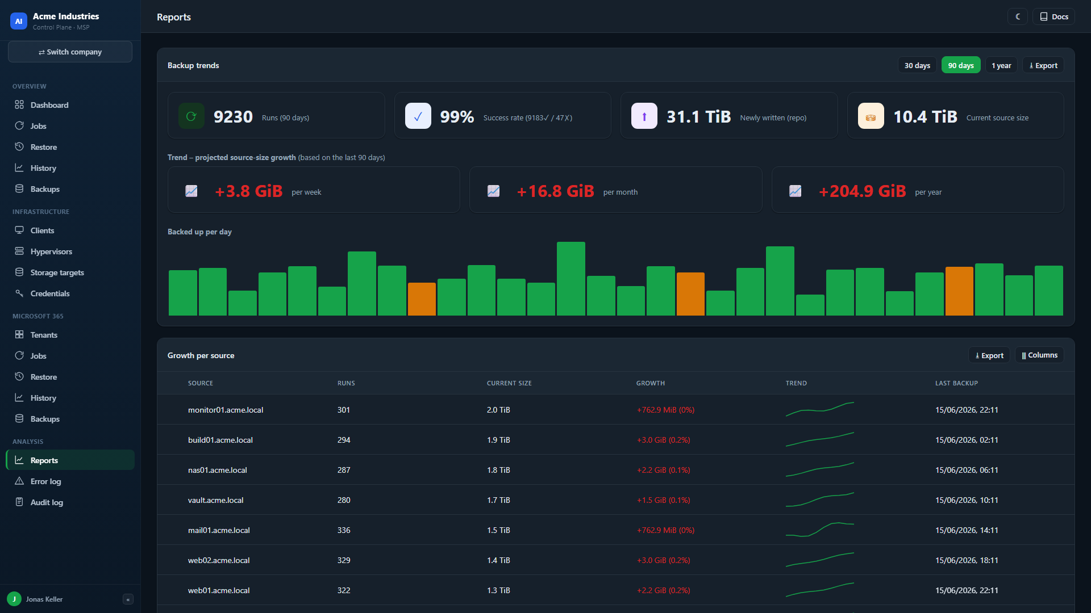This screenshot has width=1091, height=613.
Task: Toggle dark mode with the moon icon
Action: tap(1018, 16)
